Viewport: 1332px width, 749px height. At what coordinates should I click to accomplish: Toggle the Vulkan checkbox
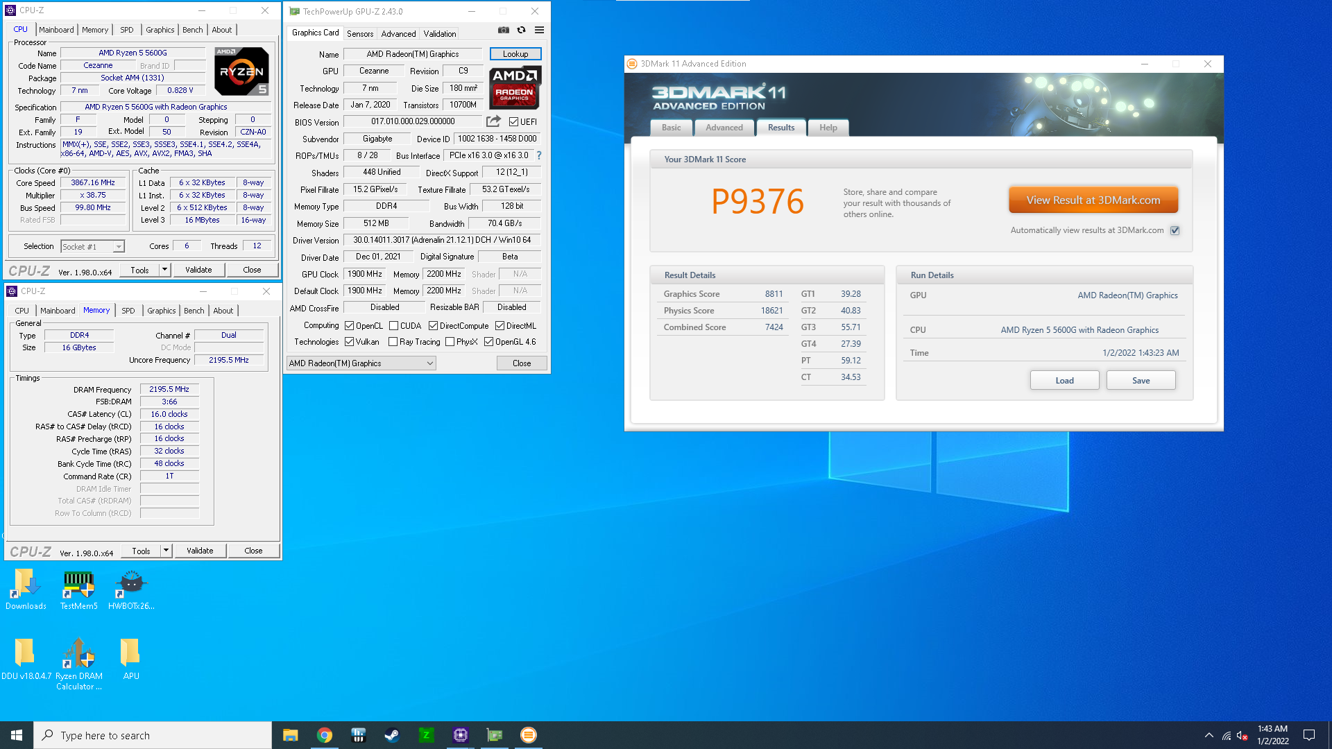click(x=350, y=342)
